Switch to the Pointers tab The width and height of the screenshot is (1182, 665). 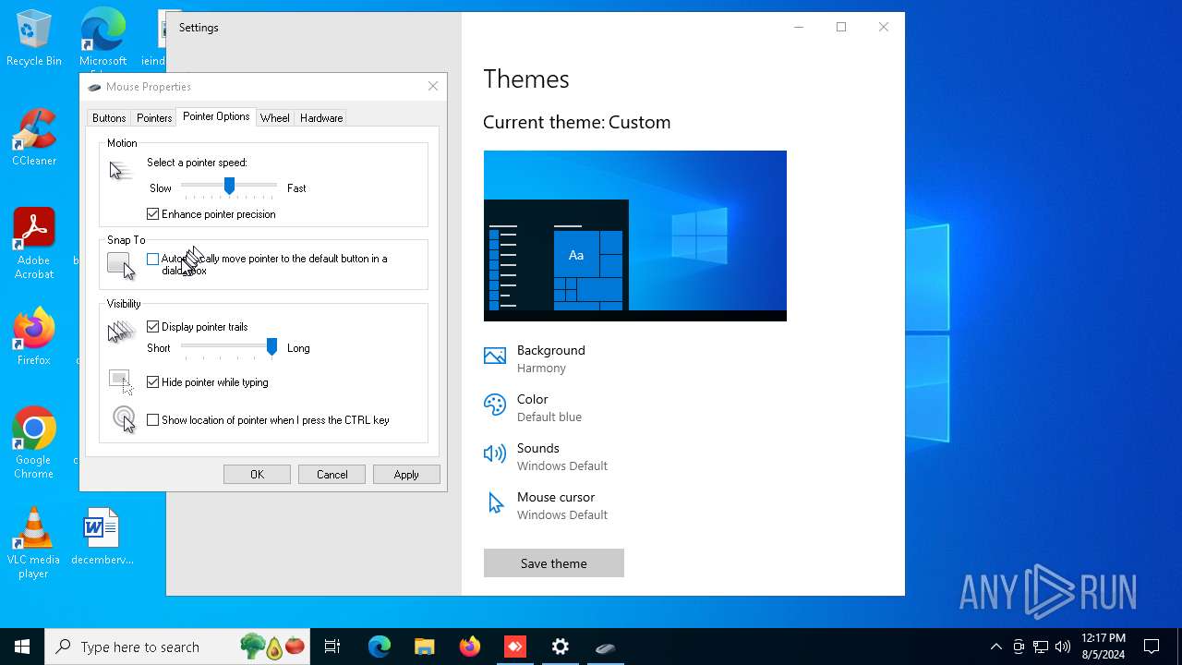(154, 118)
